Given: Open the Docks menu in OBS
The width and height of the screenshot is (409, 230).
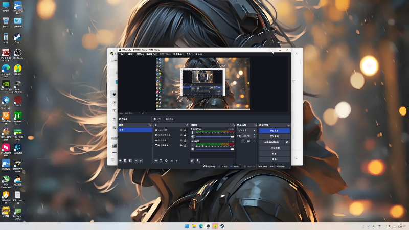Looking at the screenshot, I should [151, 54].
